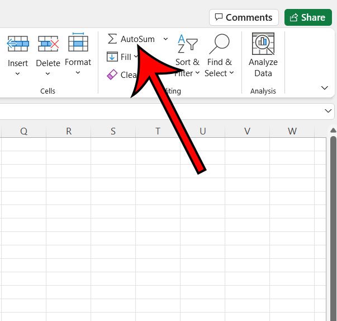Open the Delete dropdown arrow
Screen dimensions: 337x321
click(x=48, y=73)
